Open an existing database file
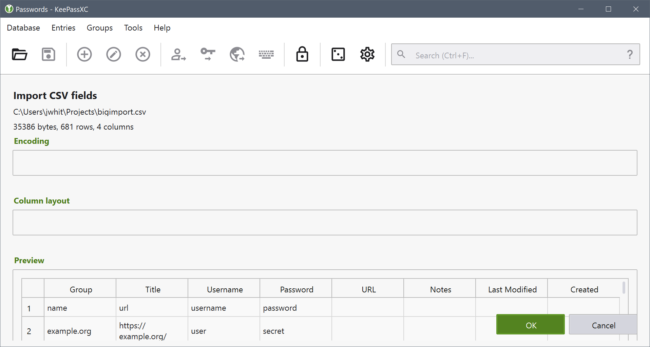 click(x=19, y=54)
